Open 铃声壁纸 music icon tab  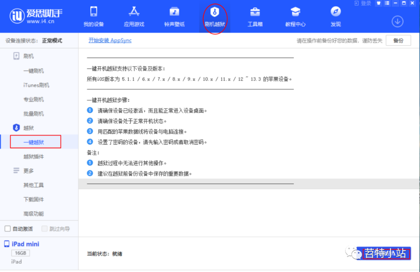click(174, 17)
